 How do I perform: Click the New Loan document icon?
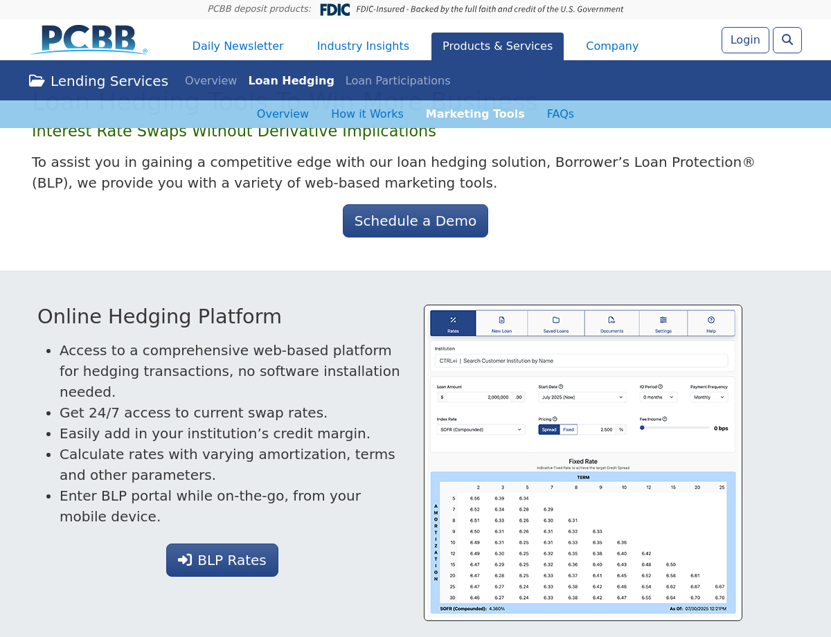pyautogui.click(x=501, y=320)
